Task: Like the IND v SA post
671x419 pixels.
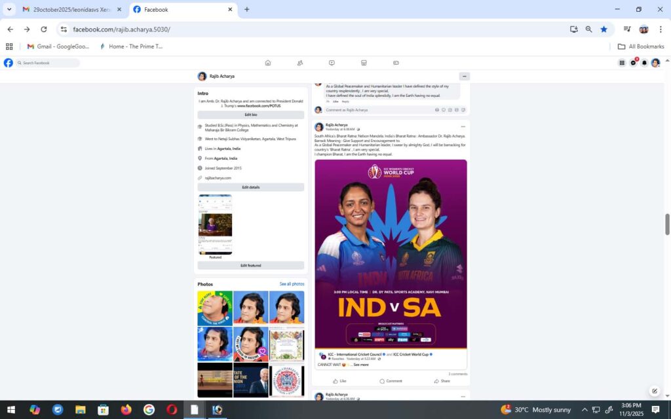Action: pyautogui.click(x=339, y=381)
